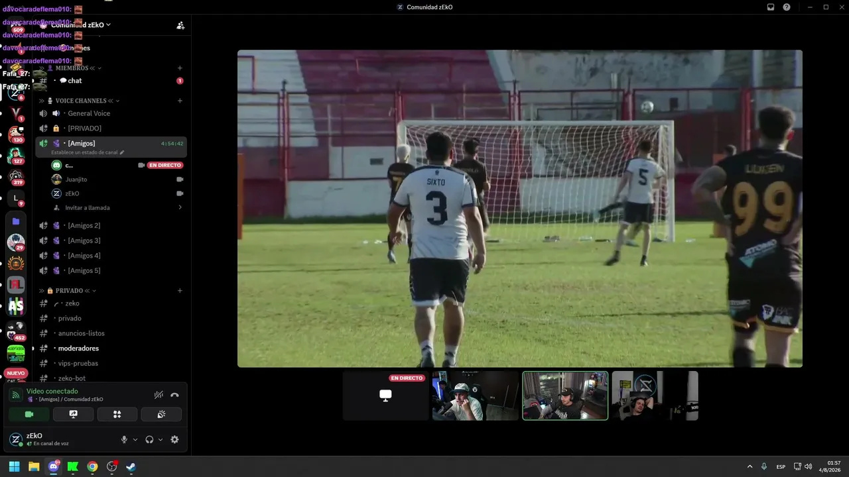The image size is (849, 477).
Task: Toggle the camera button in voice panel
Action: click(29, 414)
